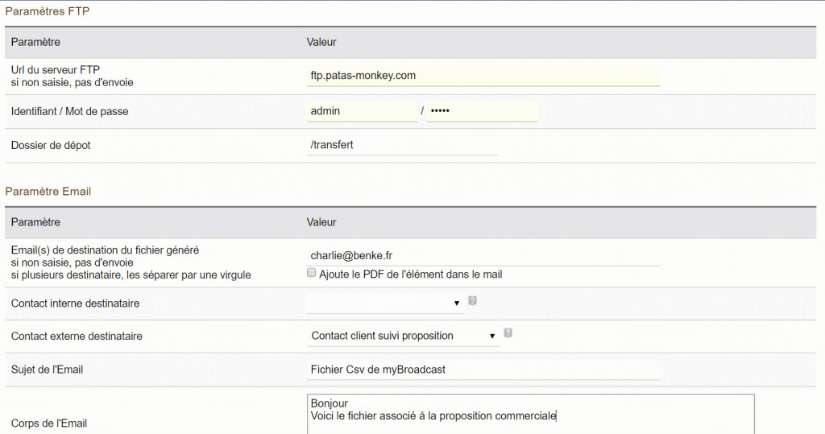Expand the 'Contact client suivi proposition' dropdown

[x=403, y=336]
